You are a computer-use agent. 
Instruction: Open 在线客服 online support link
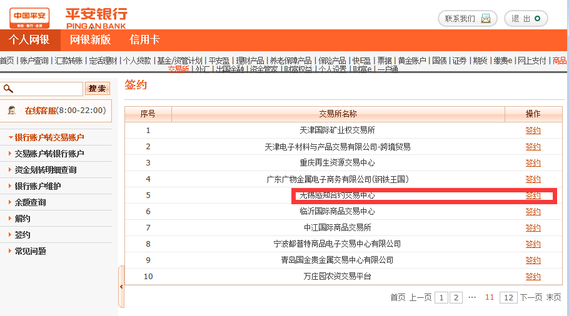pyautogui.click(x=40, y=111)
